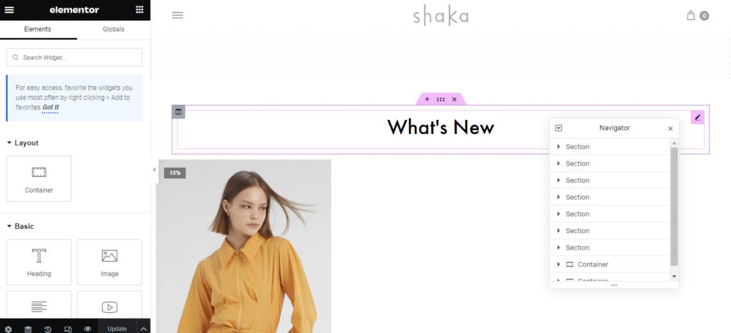
Task: Click the Update button
Action: 117,329
